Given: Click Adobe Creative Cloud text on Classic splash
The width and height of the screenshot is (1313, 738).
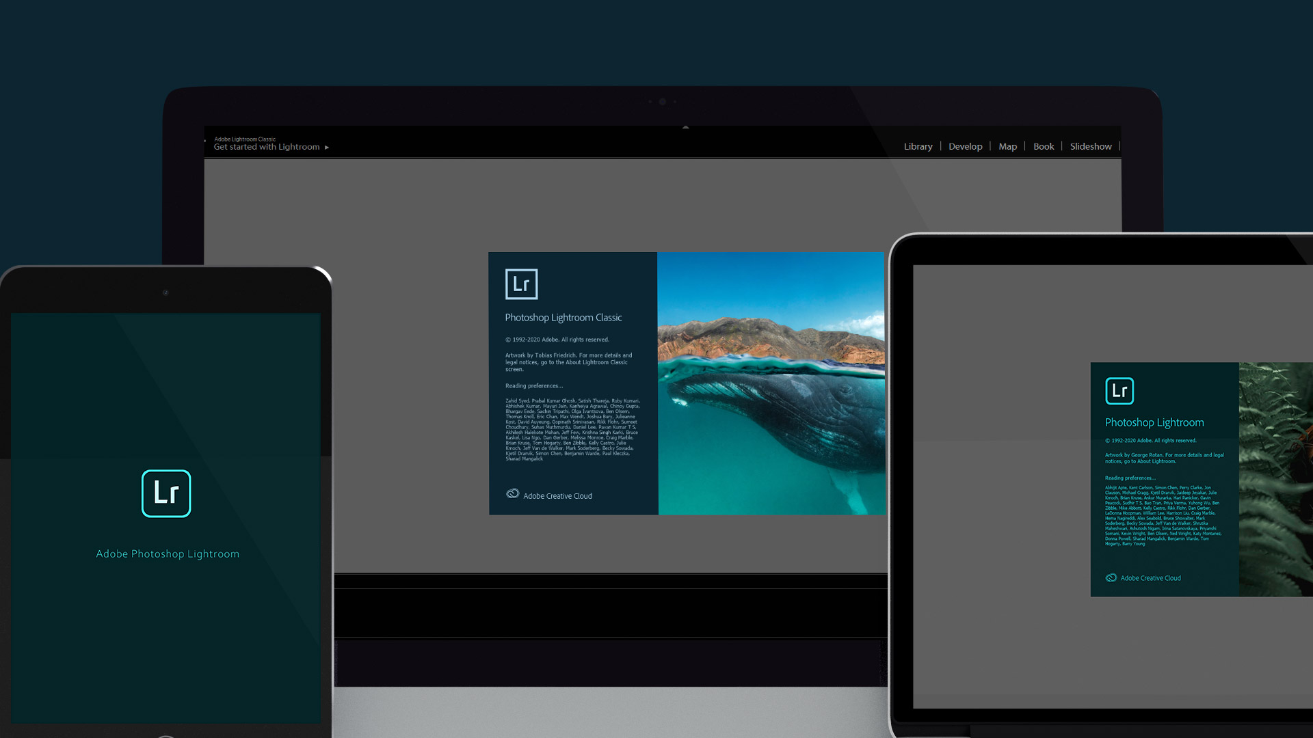Looking at the screenshot, I should pos(557,496).
